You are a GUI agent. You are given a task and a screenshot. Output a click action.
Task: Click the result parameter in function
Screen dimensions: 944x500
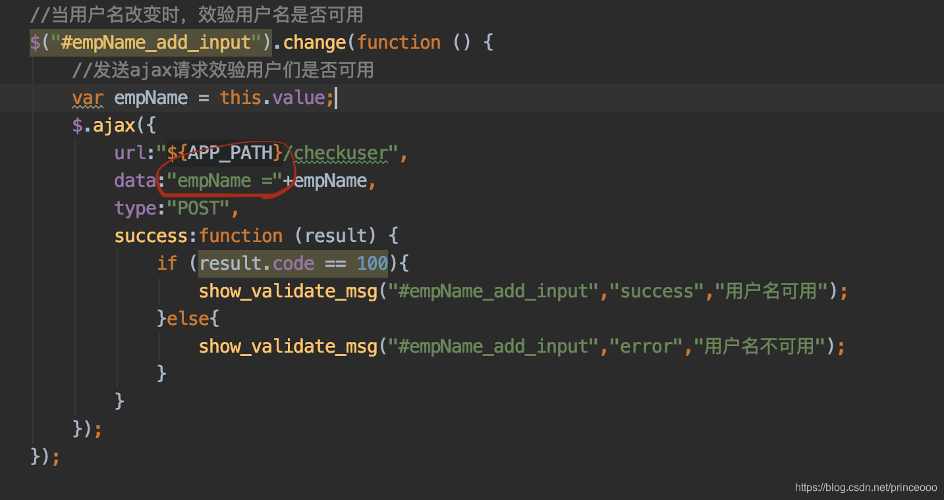tap(335, 236)
